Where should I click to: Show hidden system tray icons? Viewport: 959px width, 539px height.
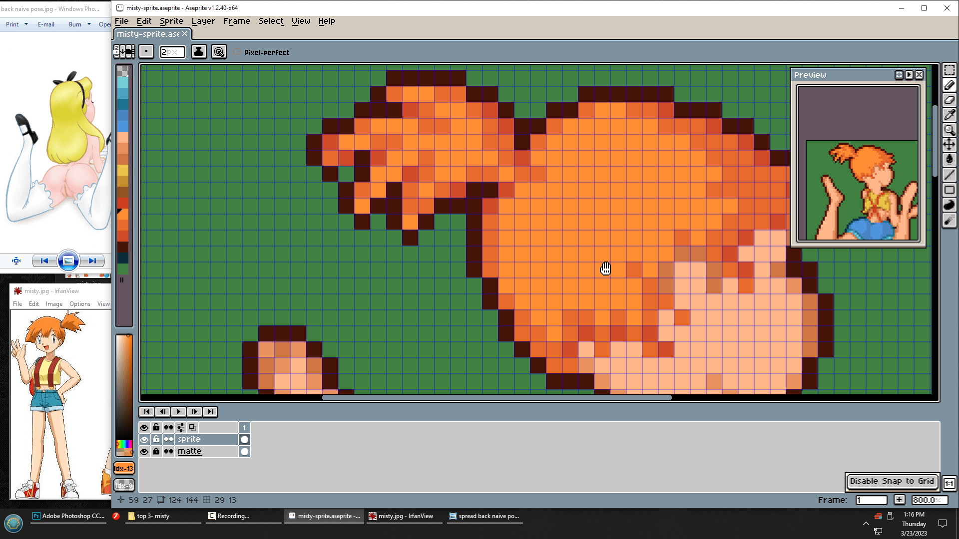pyautogui.click(x=866, y=524)
